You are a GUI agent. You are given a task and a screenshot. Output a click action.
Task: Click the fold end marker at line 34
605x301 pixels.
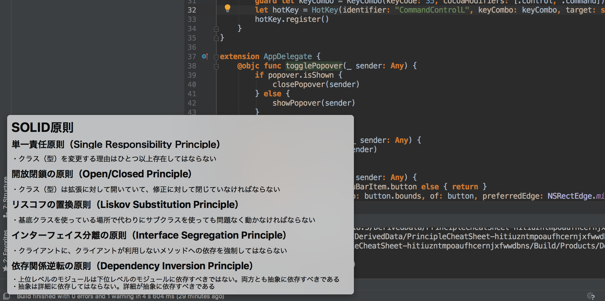click(216, 29)
